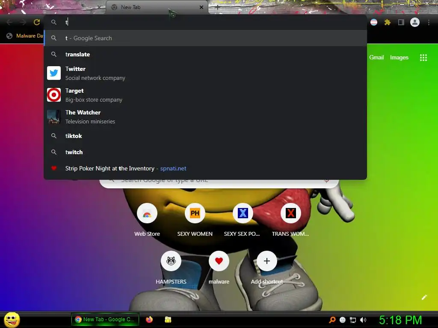Click the Customize Chrome pencil icon
The width and height of the screenshot is (438, 328).
pos(424,297)
